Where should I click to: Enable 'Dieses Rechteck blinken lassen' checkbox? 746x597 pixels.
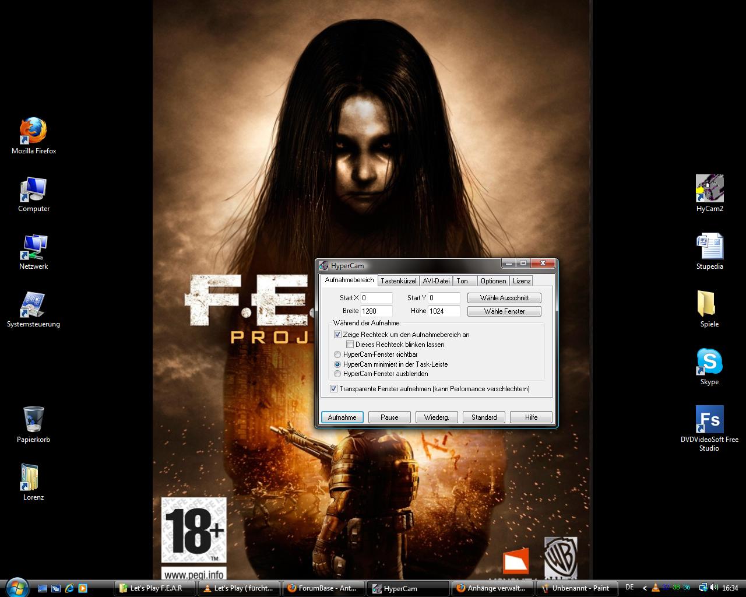click(350, 345)
